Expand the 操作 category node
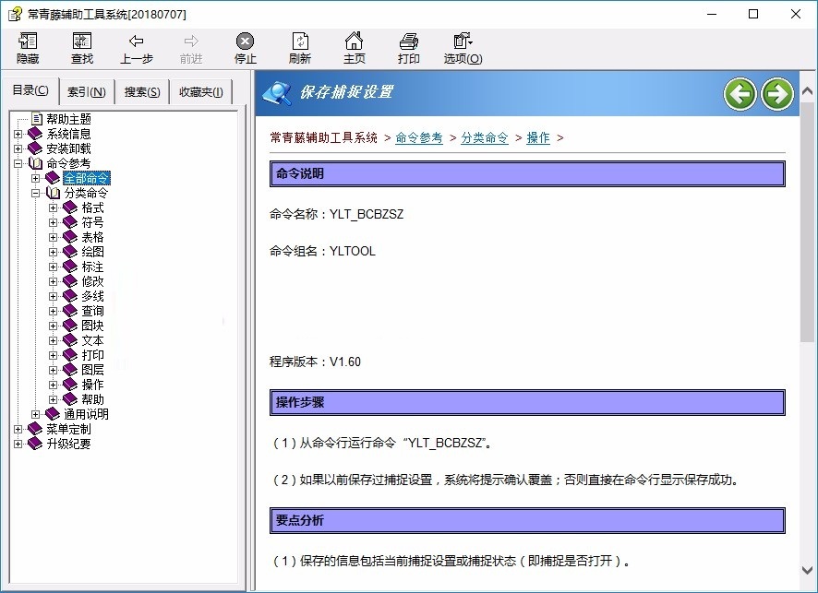818x593 pixels. [x=54, y=385]
